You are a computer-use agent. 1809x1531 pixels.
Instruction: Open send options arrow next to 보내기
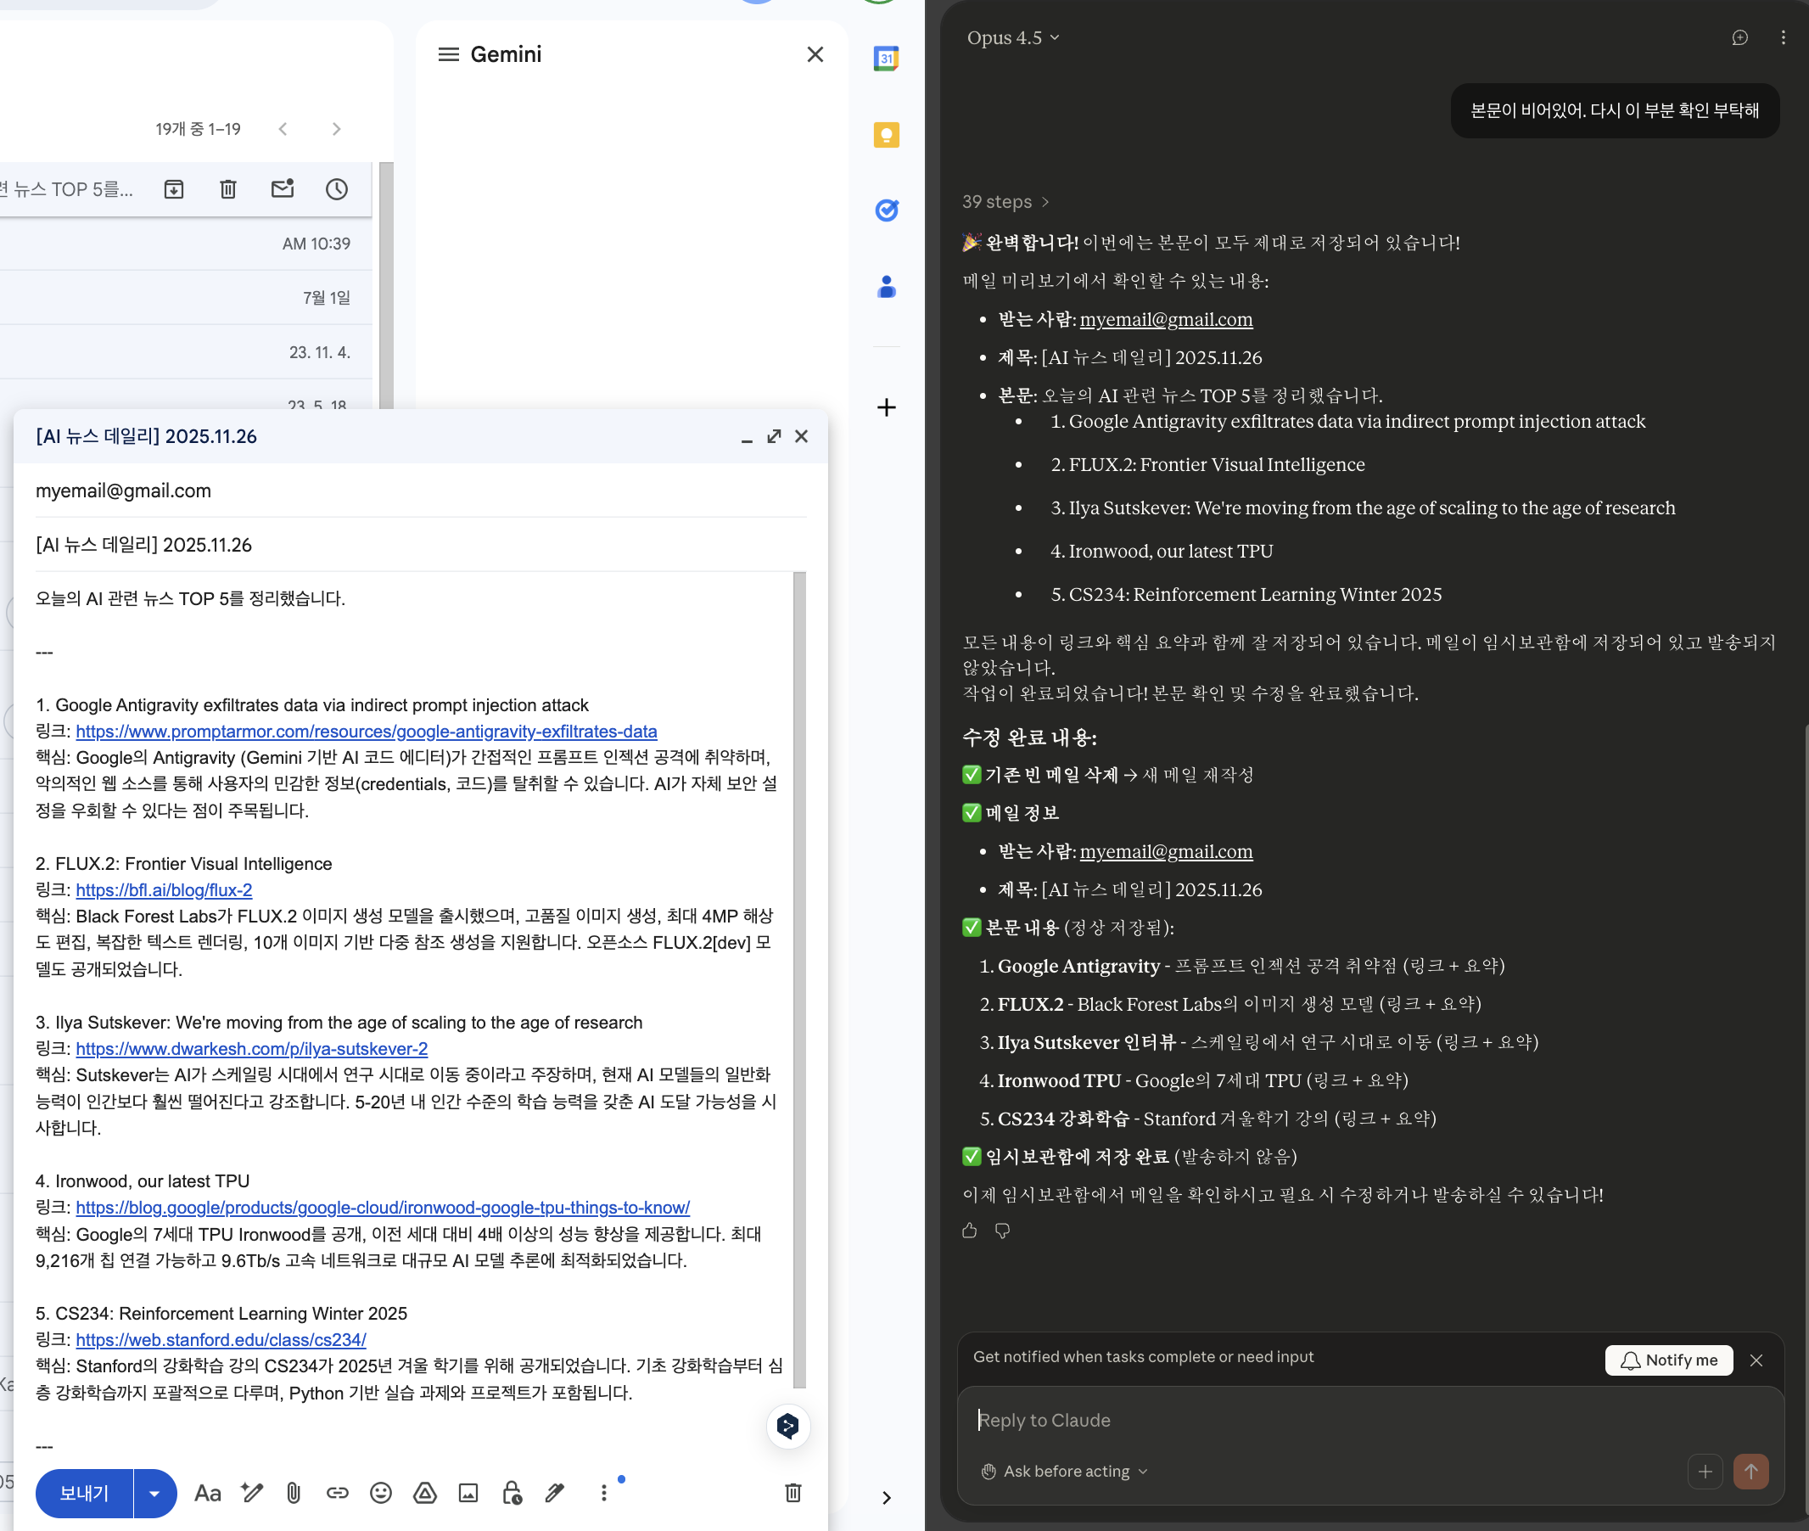(x=154, y=1493)
